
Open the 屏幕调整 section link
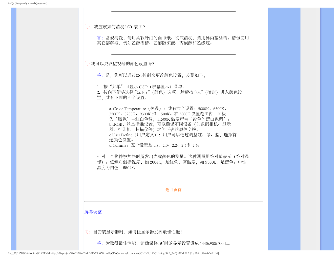[x=93, y=212]
